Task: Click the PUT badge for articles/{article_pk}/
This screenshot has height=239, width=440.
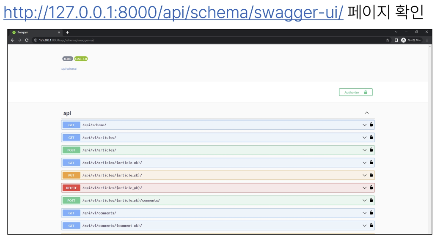Action: [x=71, y=175]
